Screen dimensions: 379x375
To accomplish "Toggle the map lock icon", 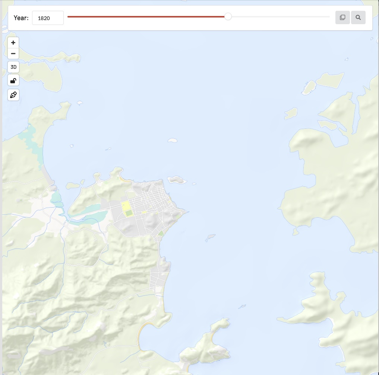I will (13, 81).
